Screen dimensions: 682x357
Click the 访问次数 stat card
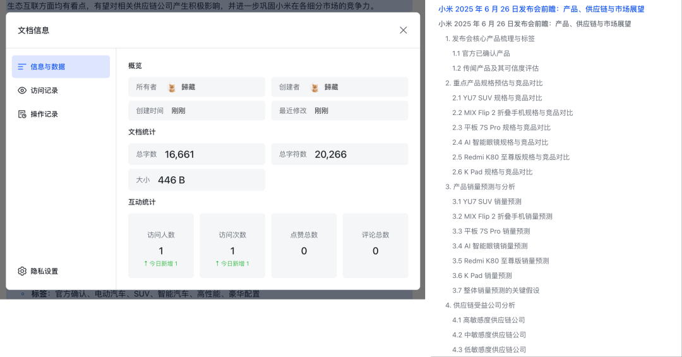[232, 246]
